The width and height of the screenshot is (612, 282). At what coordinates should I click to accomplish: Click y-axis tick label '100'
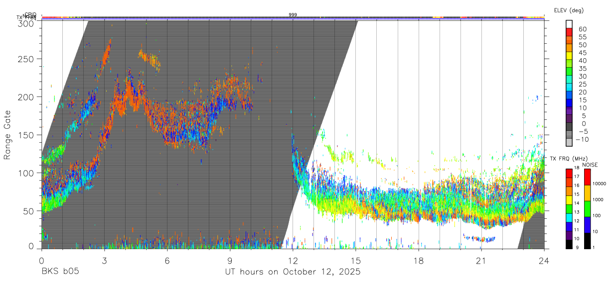(x=26, y=173)
